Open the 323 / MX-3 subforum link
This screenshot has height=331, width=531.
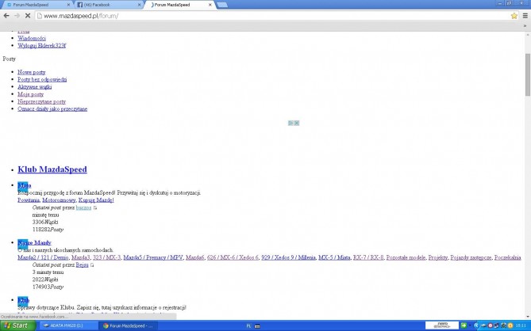point(106,257)
